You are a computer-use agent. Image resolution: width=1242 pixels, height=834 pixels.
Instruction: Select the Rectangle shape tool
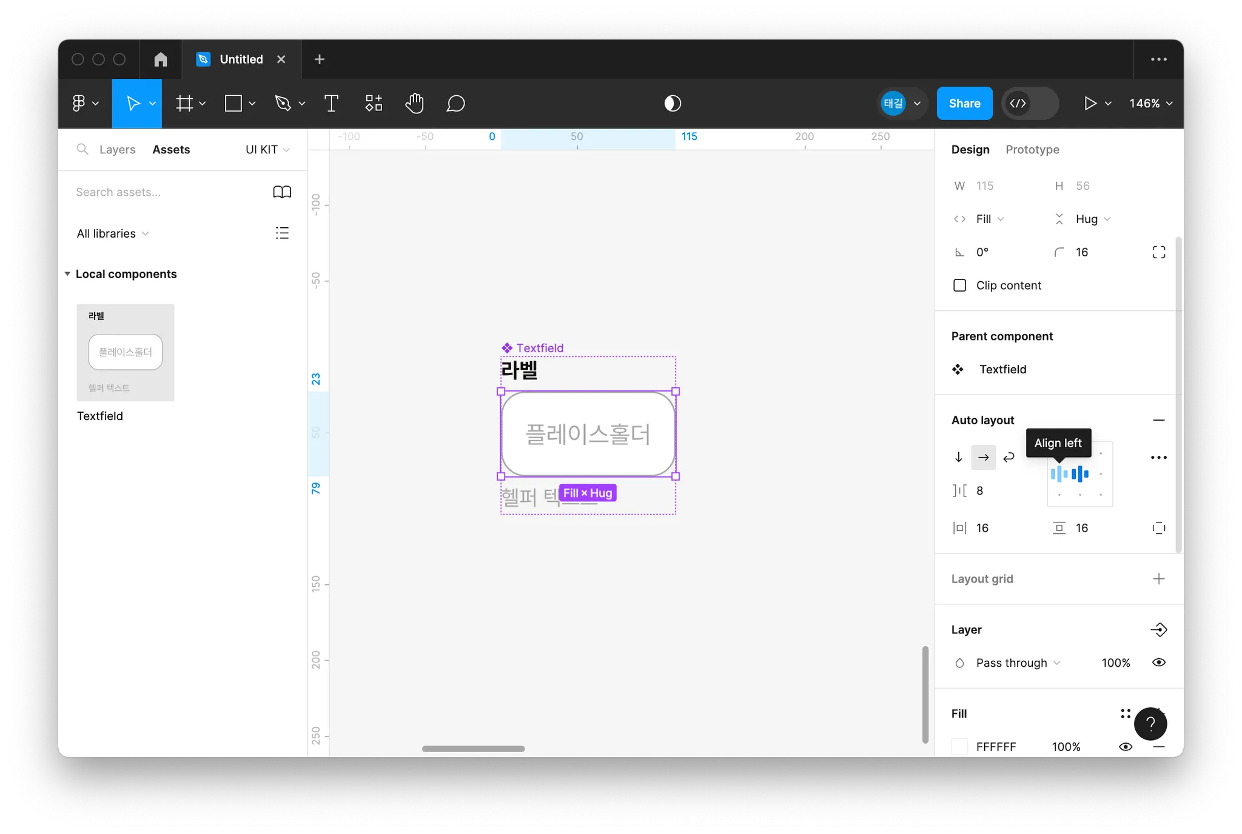[233, 104]
